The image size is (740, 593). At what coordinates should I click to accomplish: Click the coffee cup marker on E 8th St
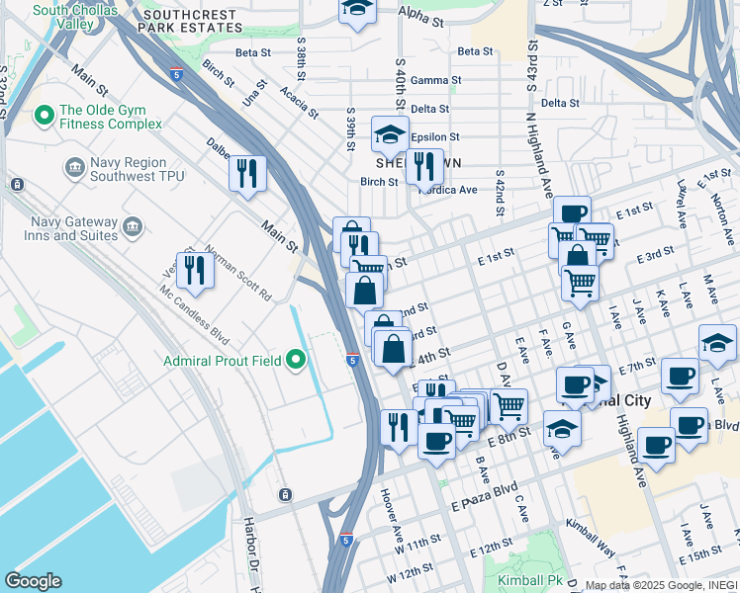[x=436, y=444]
